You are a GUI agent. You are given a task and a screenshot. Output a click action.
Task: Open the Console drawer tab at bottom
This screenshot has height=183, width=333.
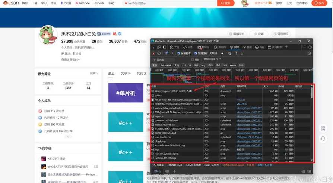click(157, 171)
